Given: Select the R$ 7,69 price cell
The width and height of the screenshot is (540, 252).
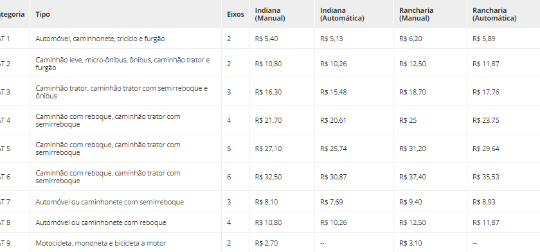Looking at the screenshot, I should point(331,202).
